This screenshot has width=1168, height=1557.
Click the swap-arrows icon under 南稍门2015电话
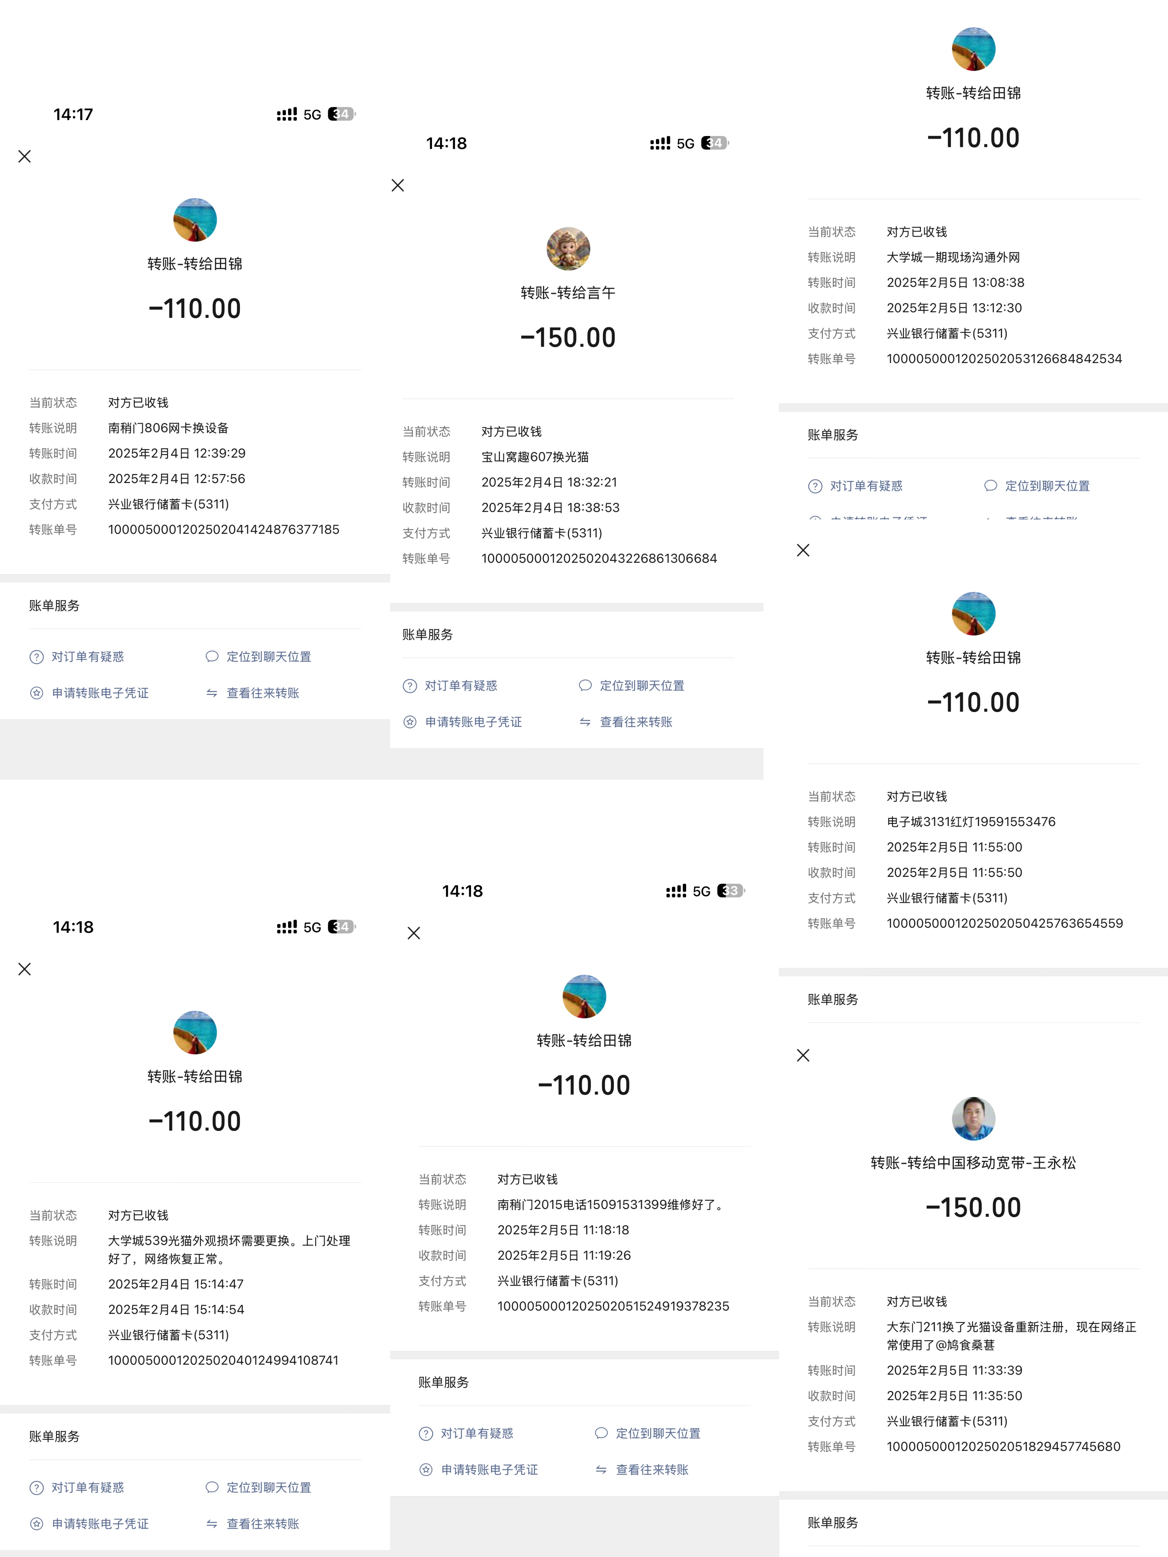pos(601,1470)
